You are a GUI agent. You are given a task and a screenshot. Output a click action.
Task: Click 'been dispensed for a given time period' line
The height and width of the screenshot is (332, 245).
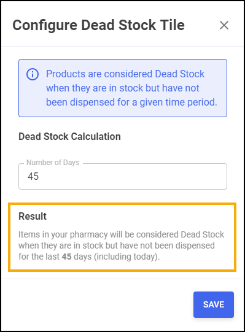pos(131,102)
